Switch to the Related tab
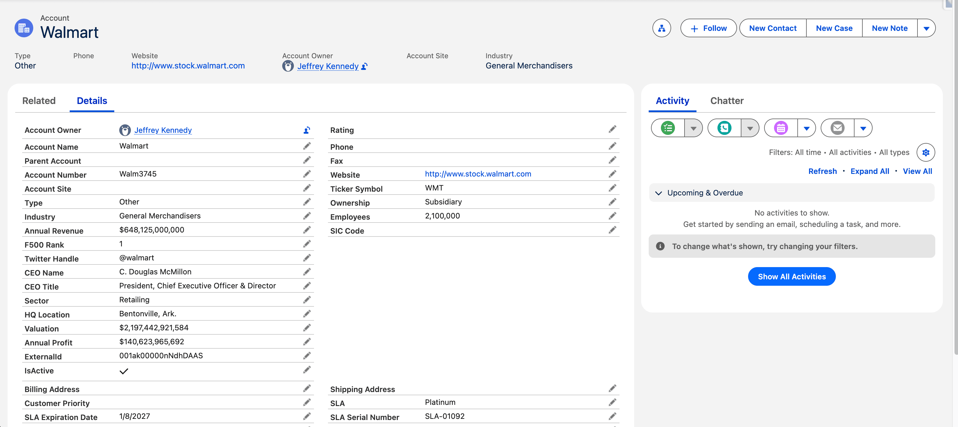 point(39,101)
